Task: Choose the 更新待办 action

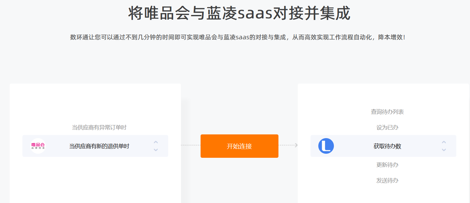Action: point(387,165)
